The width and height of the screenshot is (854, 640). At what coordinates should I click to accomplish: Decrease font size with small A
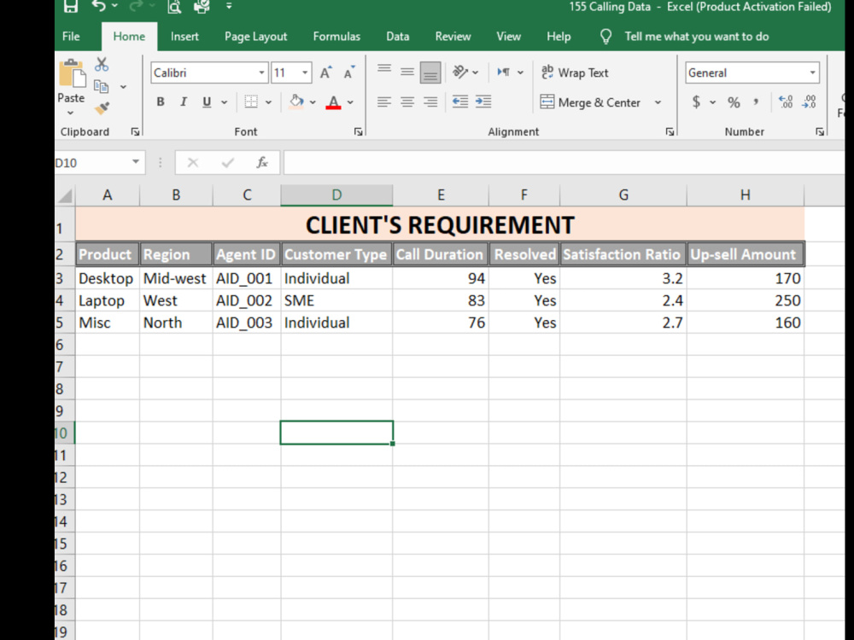pyautogui.click(x=348, y=73)
